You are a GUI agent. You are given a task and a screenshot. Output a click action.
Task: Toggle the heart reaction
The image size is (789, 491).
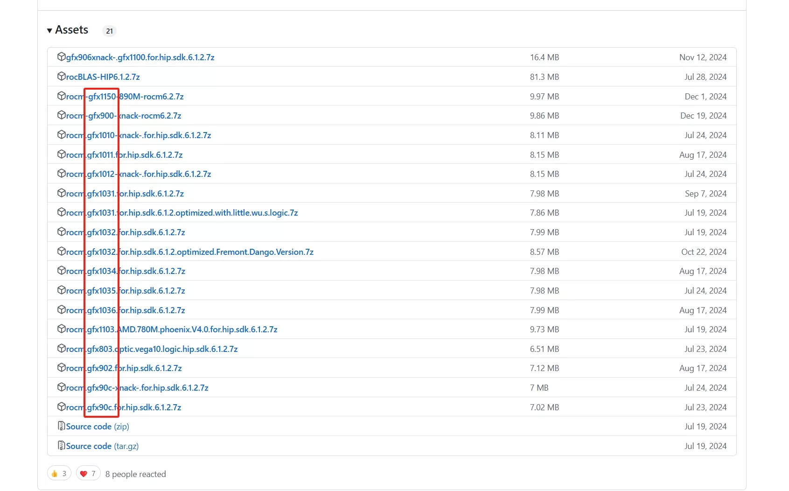tap(88, 473)
